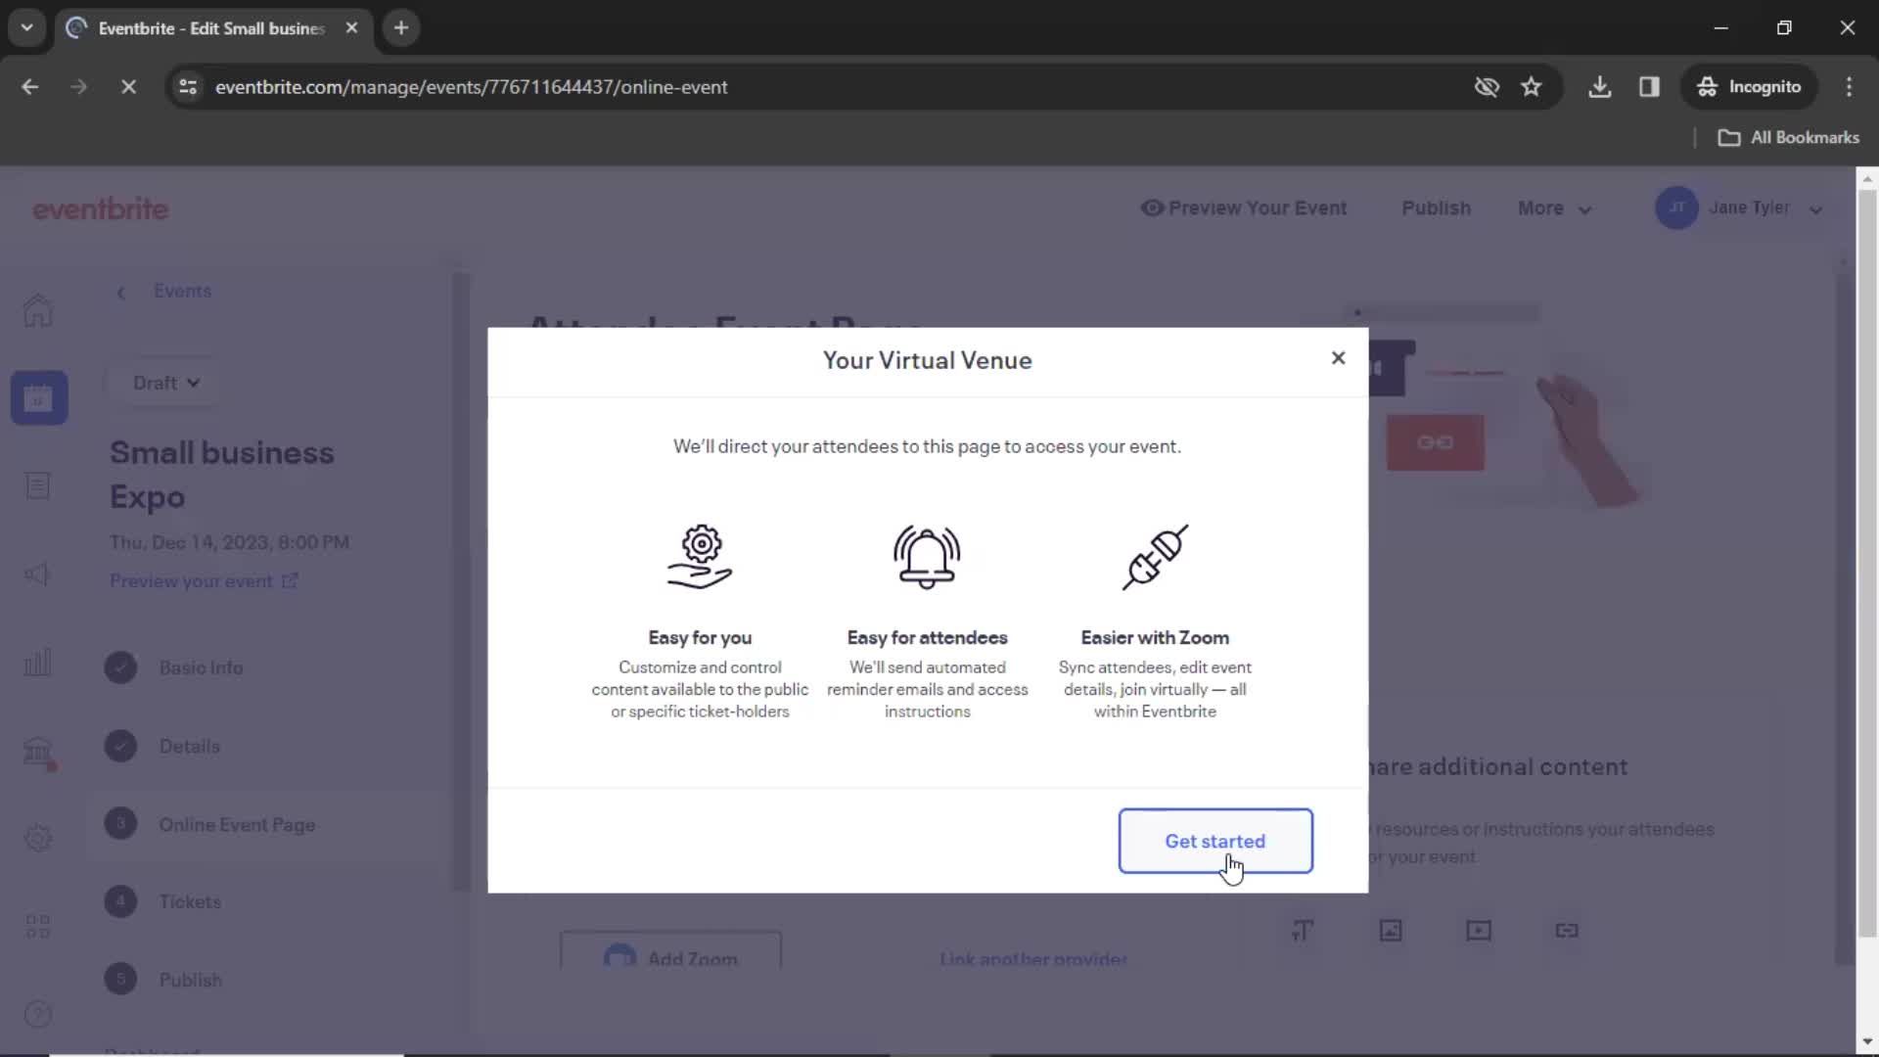Add an image block icon

point(1391,931)
